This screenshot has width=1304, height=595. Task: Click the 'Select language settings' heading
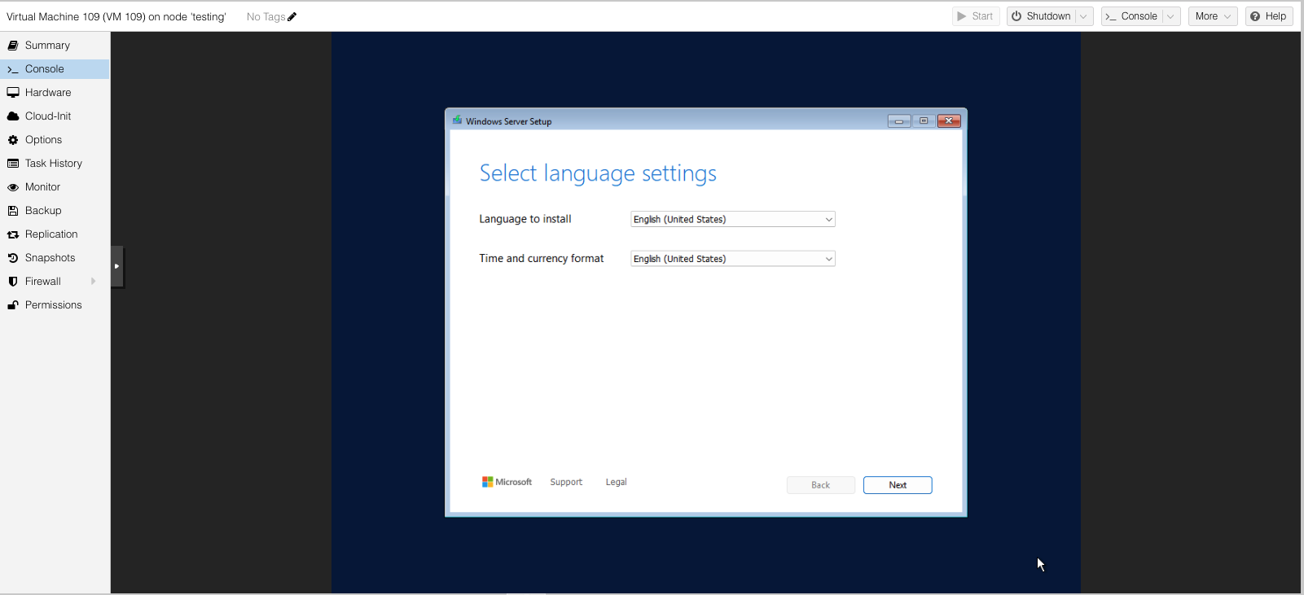pyautogui.click(x=598, y=173)
